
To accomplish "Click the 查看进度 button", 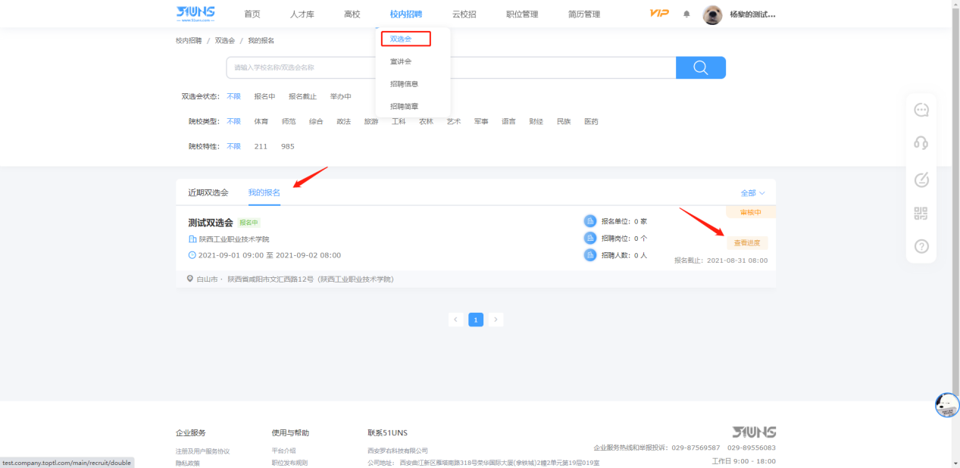I will click(x=746, y=243).
